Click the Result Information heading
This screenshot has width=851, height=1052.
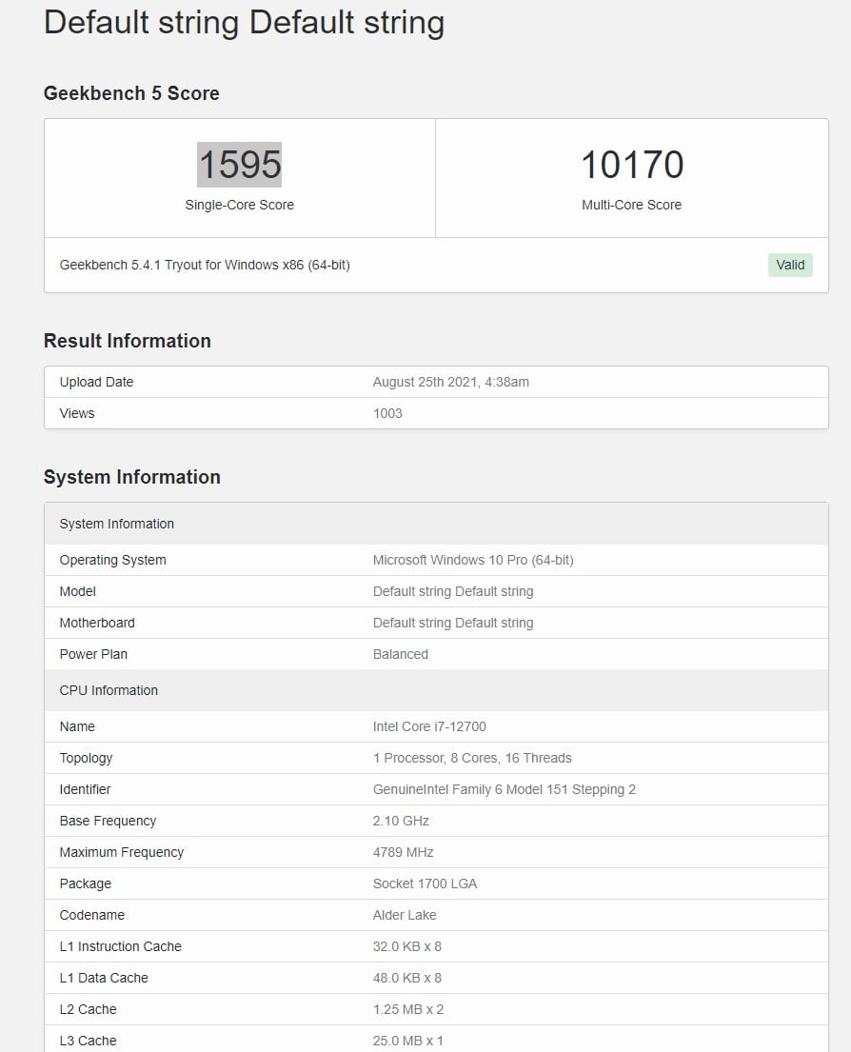pyautogui.click(x=128, y=341)
